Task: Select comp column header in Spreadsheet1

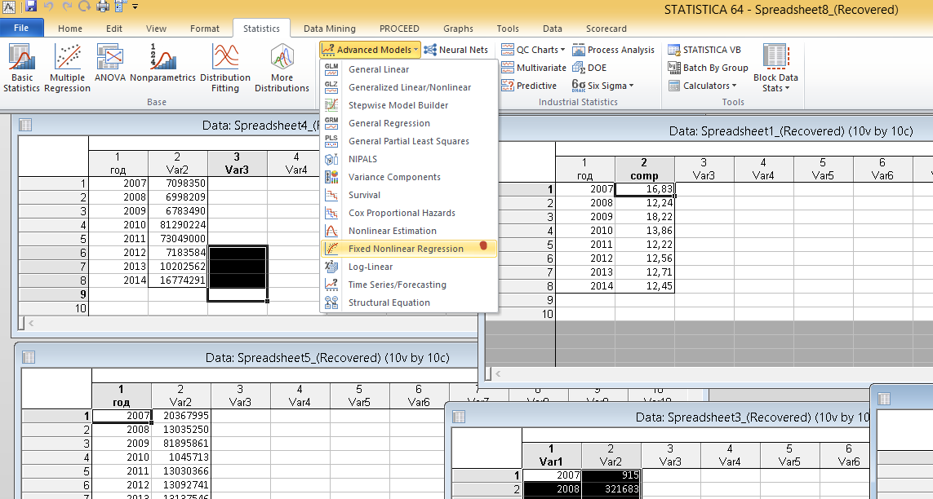Action: click(644, 170)
